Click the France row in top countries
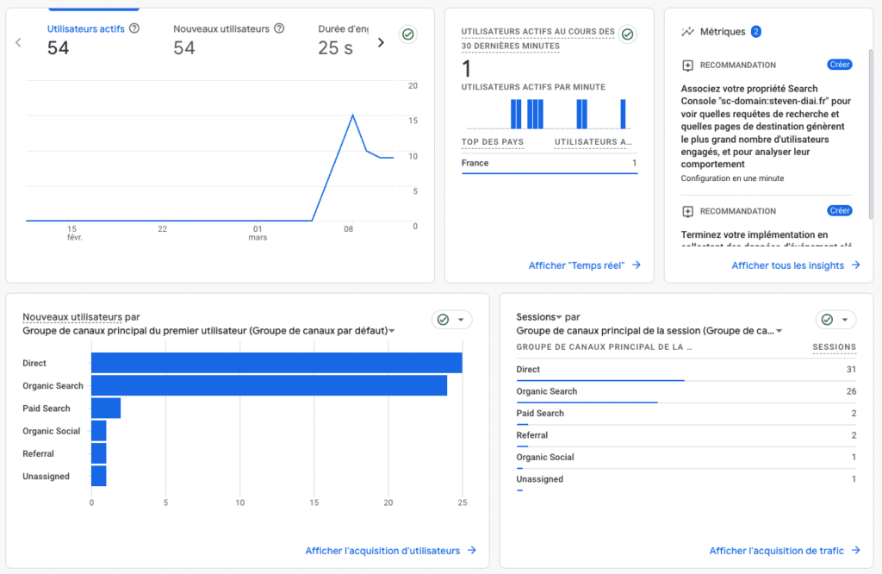This screenshot has height=574, width=882. pos(549,163)
